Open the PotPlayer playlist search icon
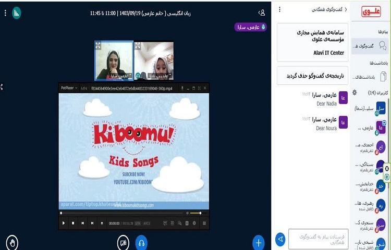391x250 pixels. [x=179, y=223]
